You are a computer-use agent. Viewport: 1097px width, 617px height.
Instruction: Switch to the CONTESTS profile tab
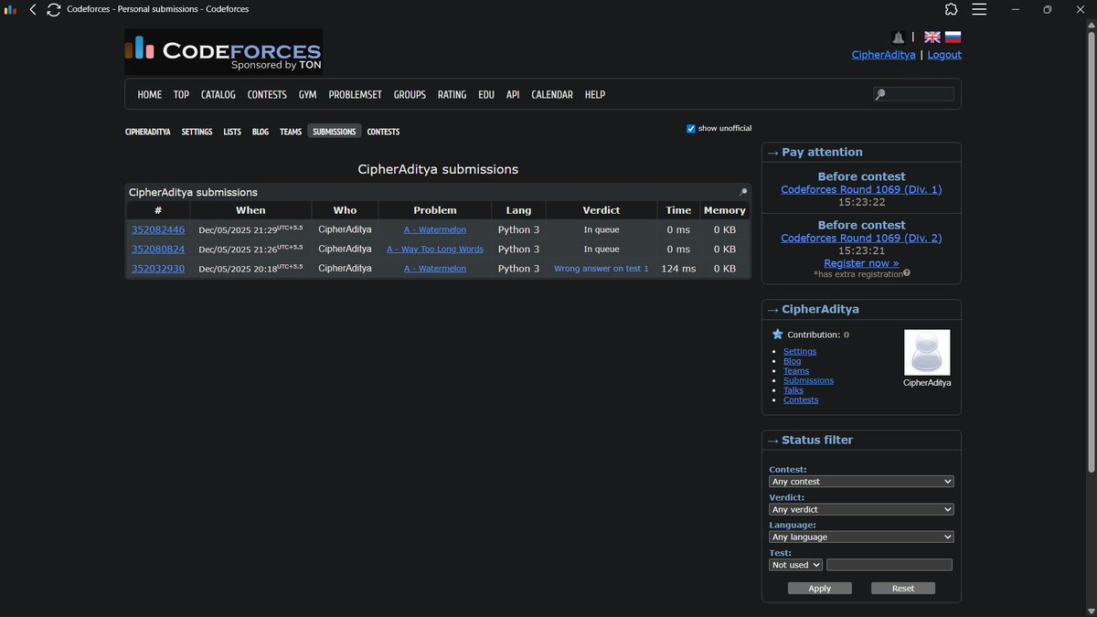(383, 132)
